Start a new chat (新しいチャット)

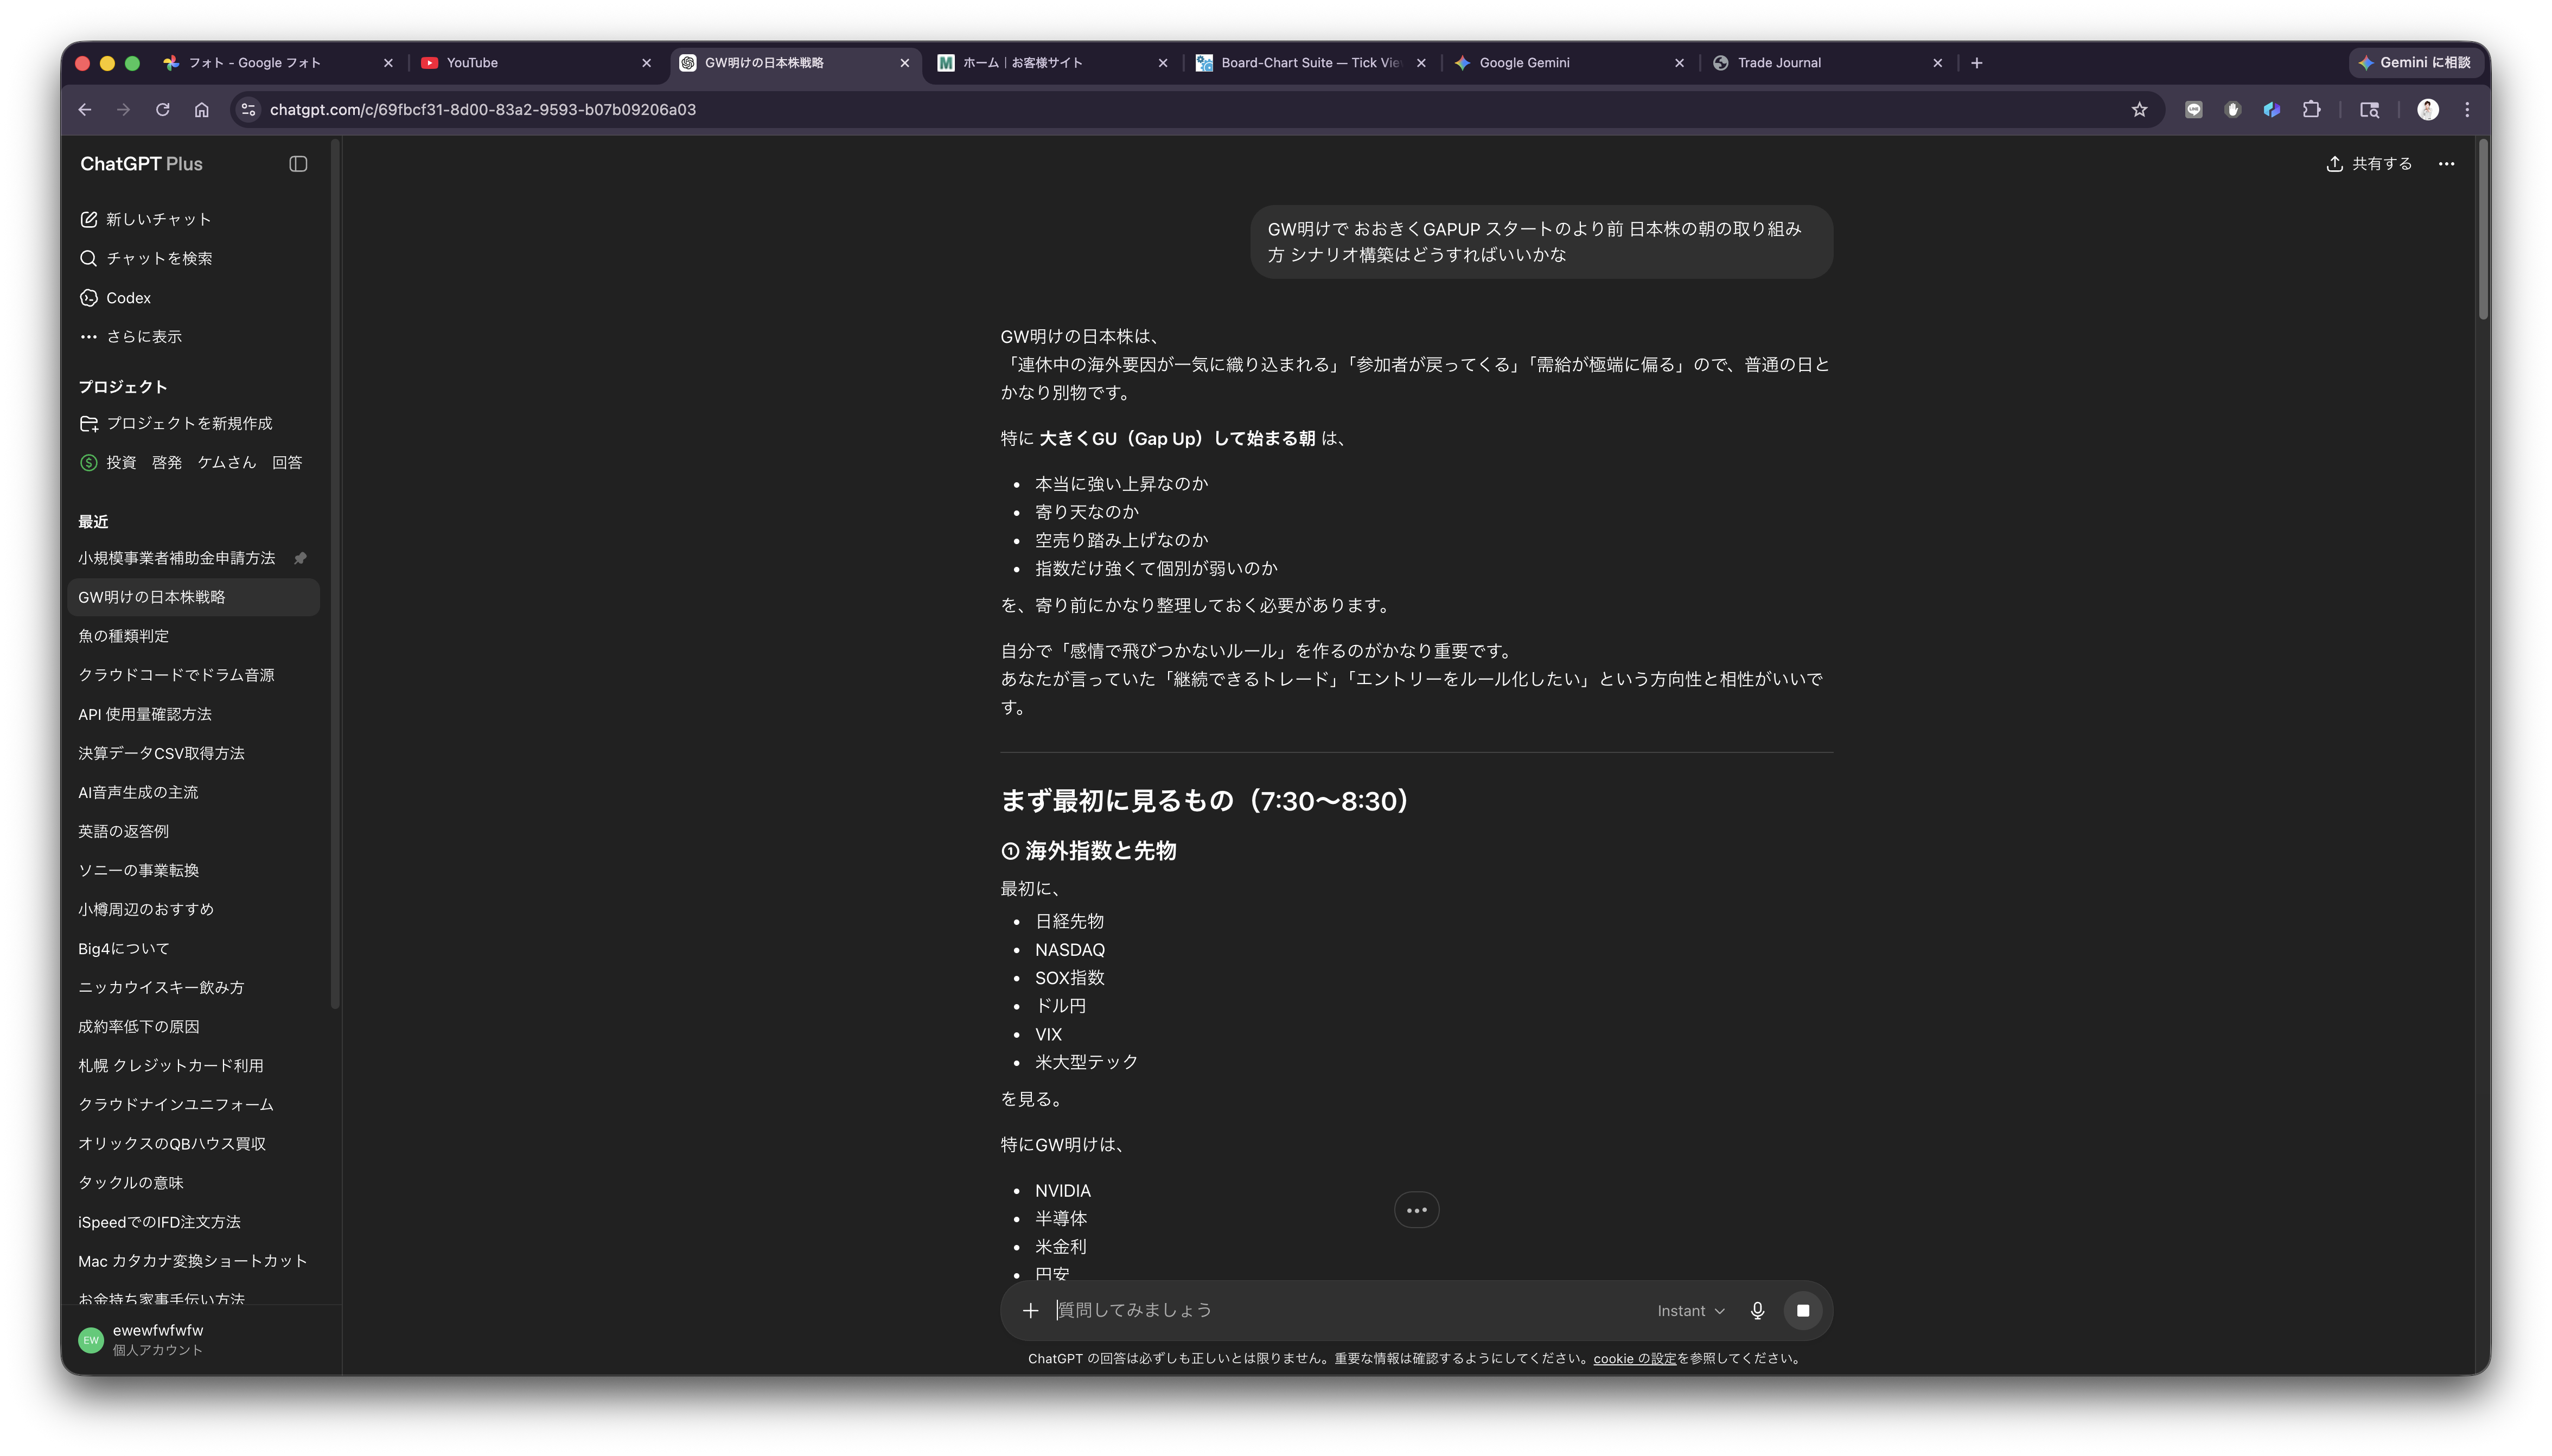pos(194,219)
